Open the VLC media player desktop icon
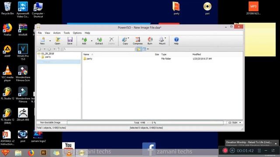The width and height of the screenshot is (280, 157). point(7,73)
